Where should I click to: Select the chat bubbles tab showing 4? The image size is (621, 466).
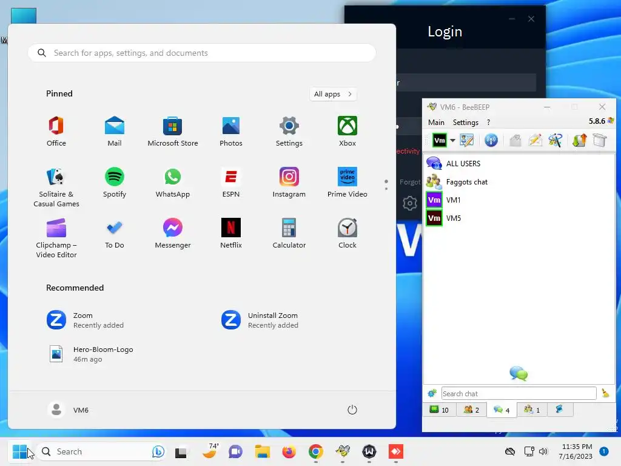(x=502, y=410)
